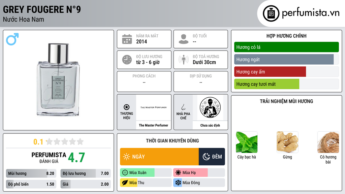Click the Chưa xác định perfumer label
This screenshot has height=194, width=345.
(210, 125)
